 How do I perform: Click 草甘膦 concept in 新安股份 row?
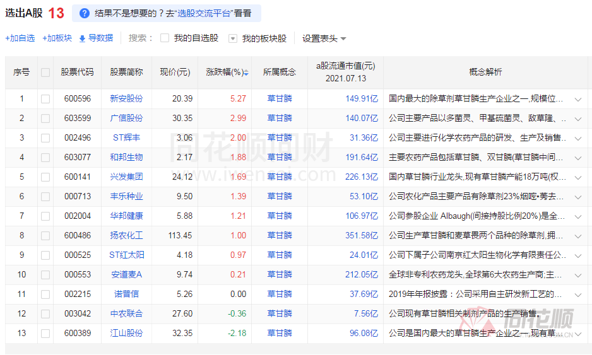(280, 99)
